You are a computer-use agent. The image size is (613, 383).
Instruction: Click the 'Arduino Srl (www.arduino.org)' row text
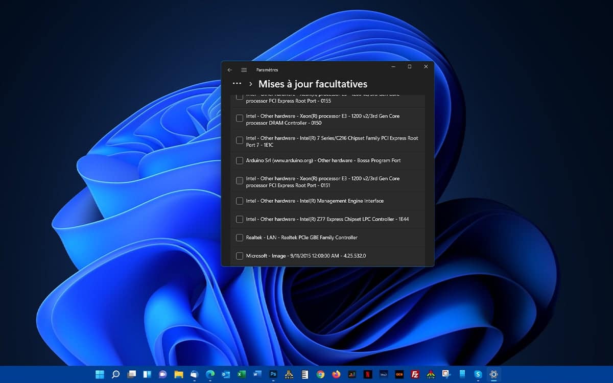pos(280,160)
